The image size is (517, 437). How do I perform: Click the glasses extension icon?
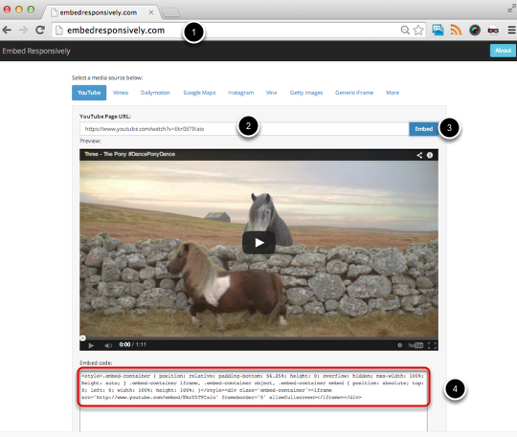pos(493,31)
